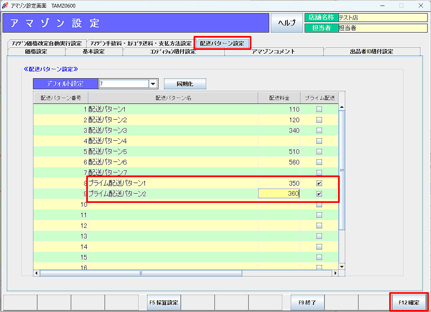431x312 pixels.
Task: Open アマゾン価格改定自動実行設定 tab
Action: pyautogui.click(x=46, y=44)
